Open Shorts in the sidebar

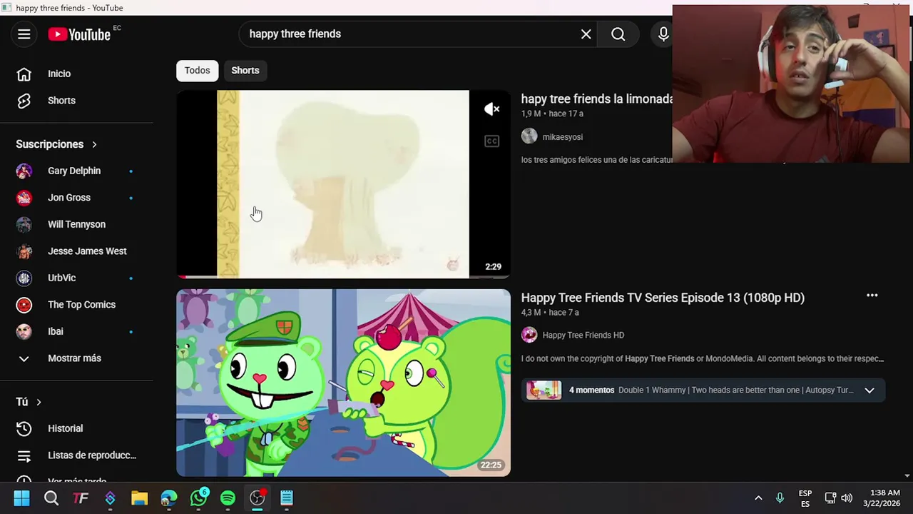76,101
